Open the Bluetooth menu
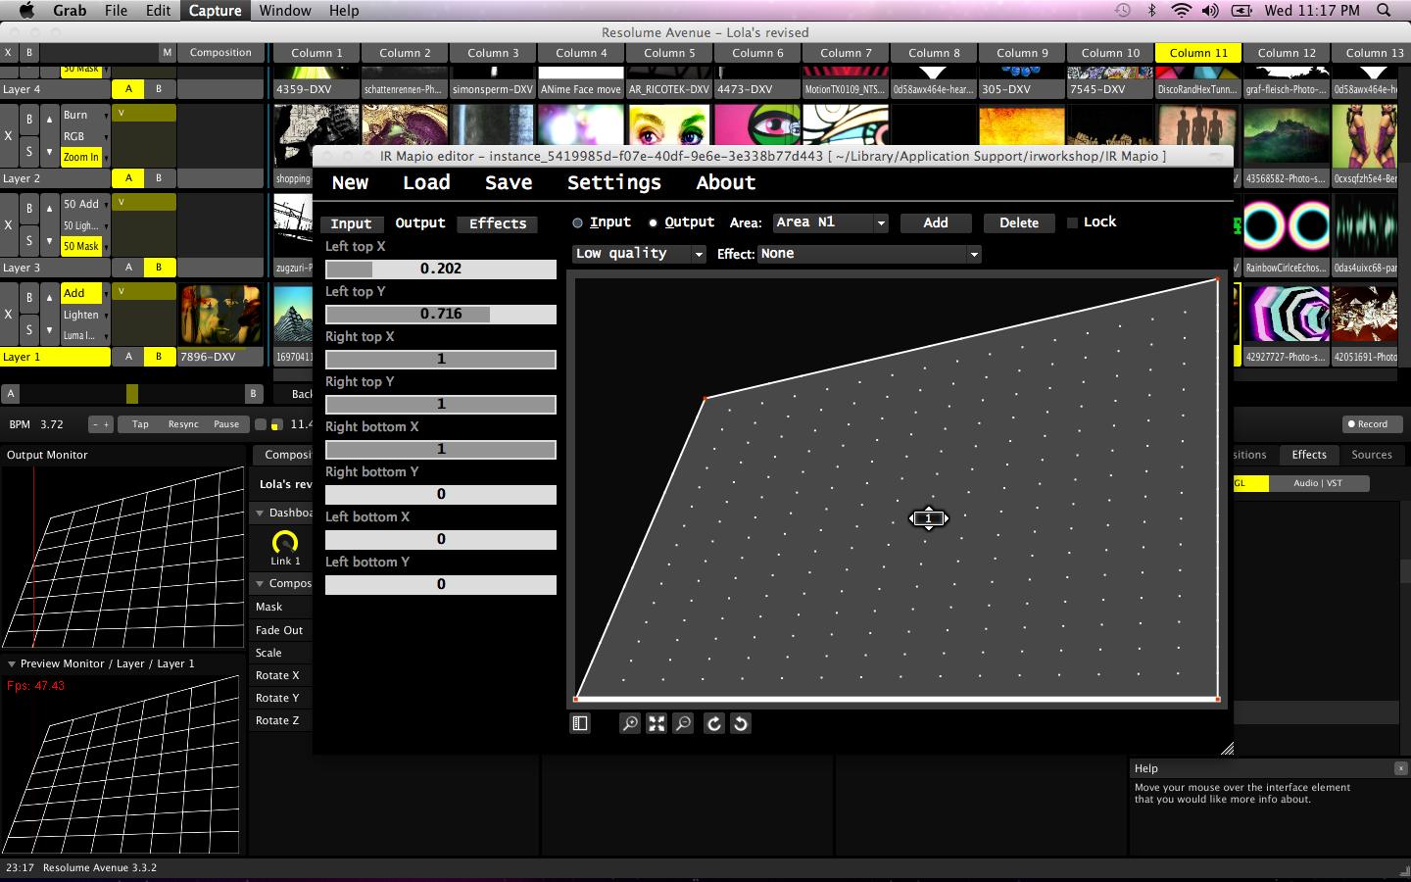This screenshot has height=882, width=1411. [x=1152, y=11]
